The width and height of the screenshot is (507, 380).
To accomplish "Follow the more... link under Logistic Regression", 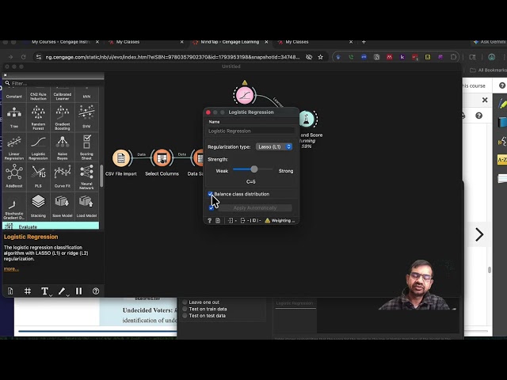I will click(11, 269).
